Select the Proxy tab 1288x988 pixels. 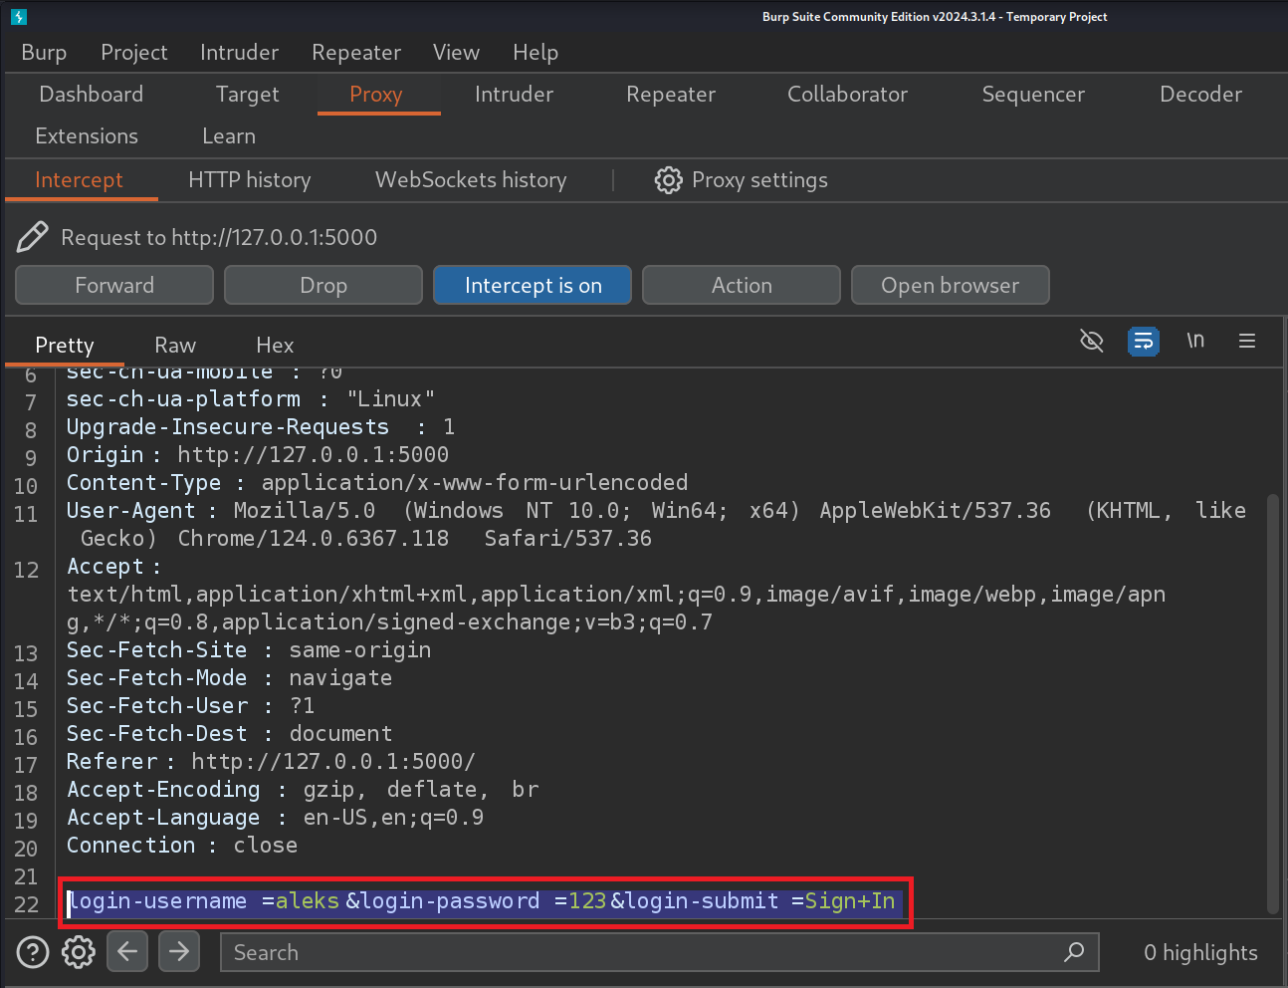coord(376,94)
